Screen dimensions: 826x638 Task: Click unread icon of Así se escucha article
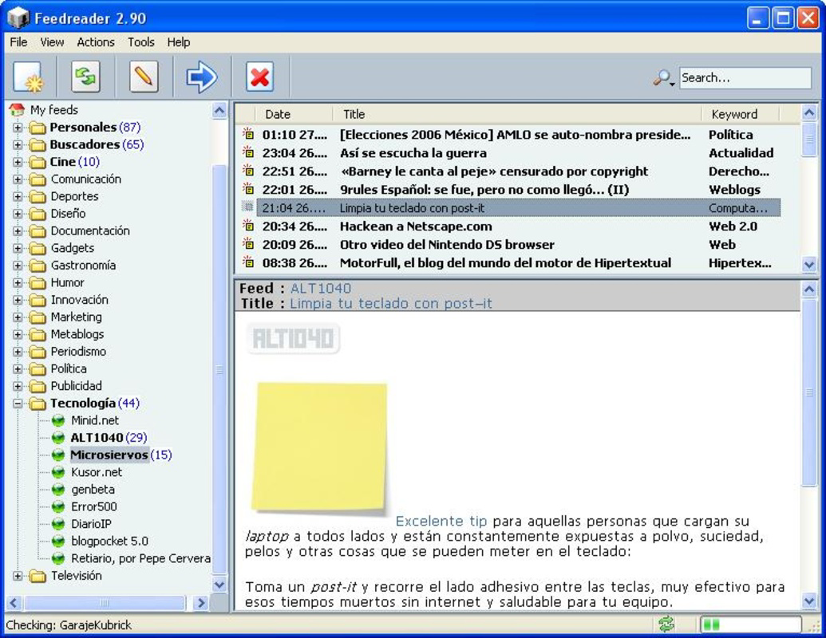click(x=247, y=152)
